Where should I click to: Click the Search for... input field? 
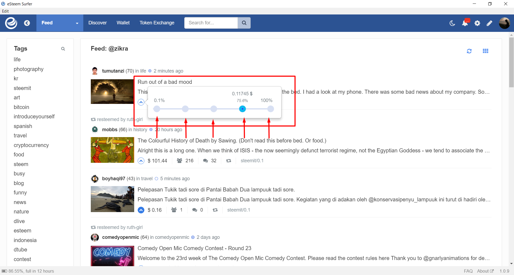[211, 23]
